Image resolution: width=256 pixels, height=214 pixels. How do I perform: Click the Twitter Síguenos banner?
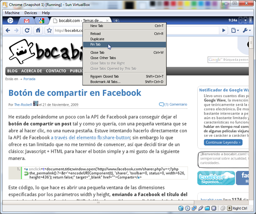pyautogui.click(x=216, y=178)
